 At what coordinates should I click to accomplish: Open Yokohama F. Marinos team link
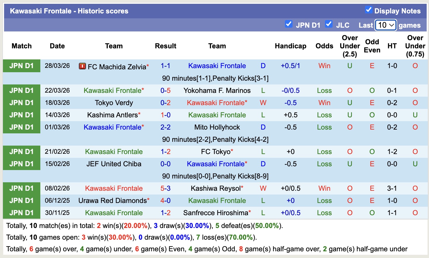pyautogui.click(x=217, y=90)
